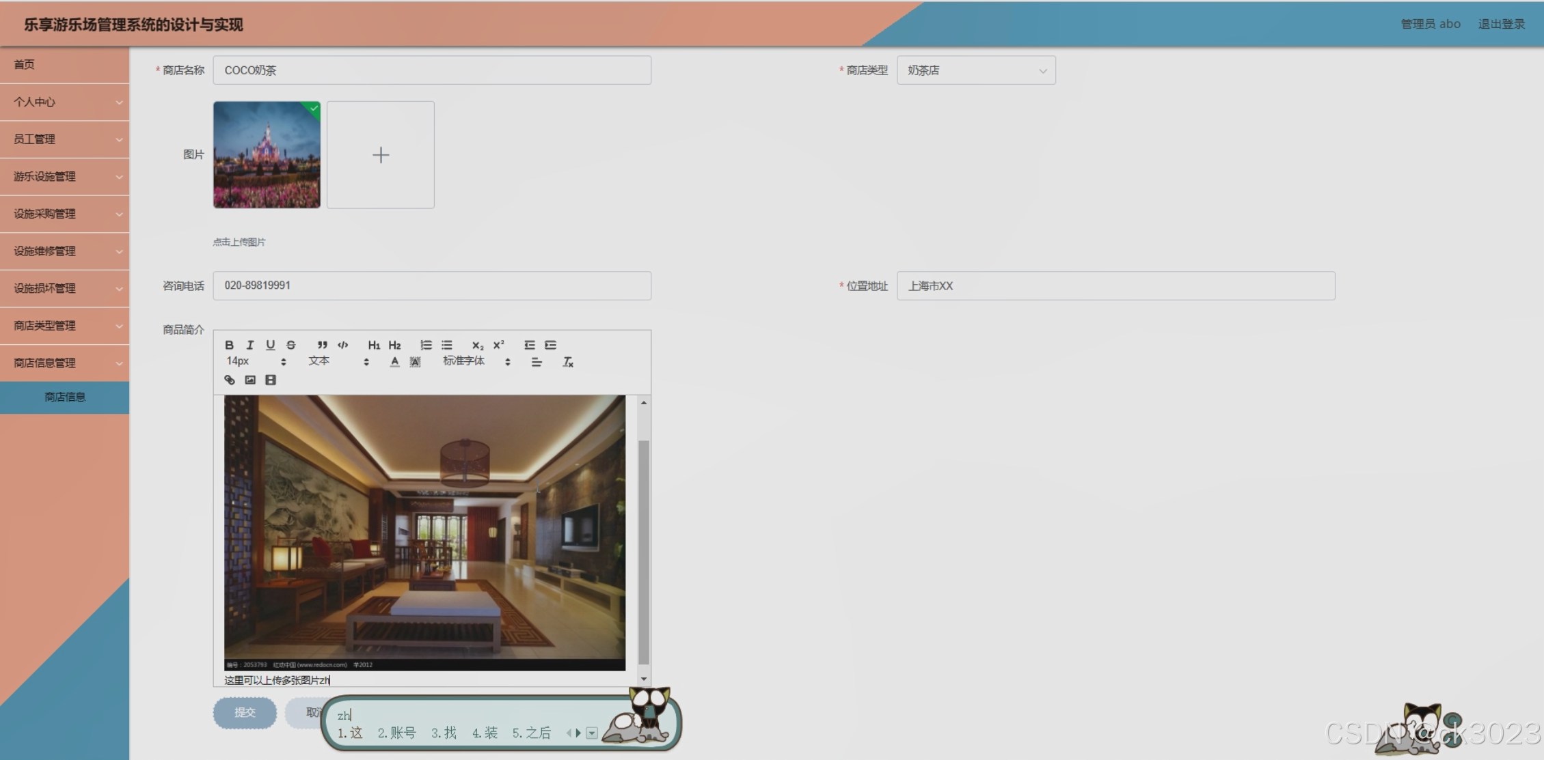Screen dimensions: 1544x760
Task: Toggle bold formatting in the editor
Action: pos(230,345)
